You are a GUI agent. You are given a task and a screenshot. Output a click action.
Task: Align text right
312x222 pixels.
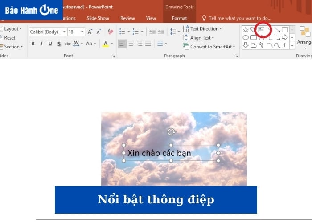point(140,44)
